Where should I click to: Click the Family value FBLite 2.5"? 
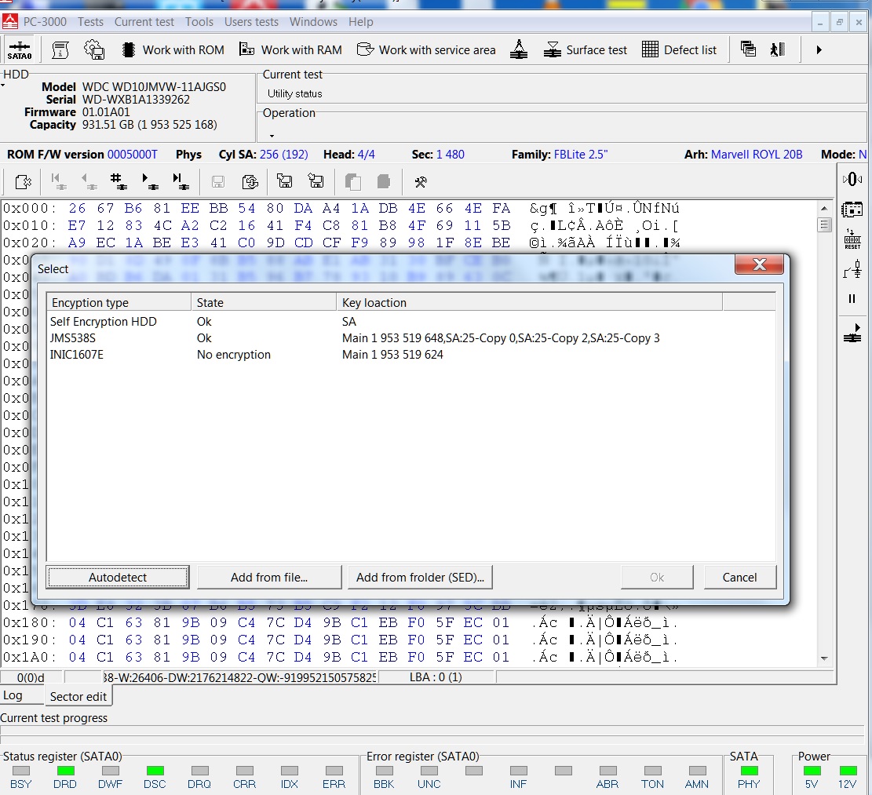pyautogui.click(x=581, y=155)
